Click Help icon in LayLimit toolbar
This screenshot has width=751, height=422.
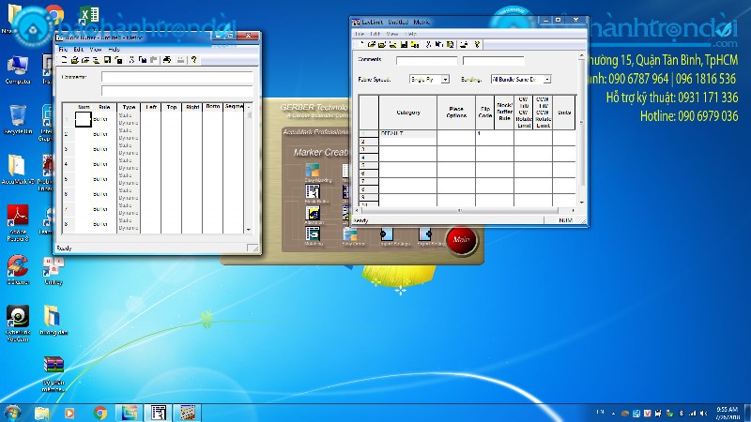click(x=477, y=44)
